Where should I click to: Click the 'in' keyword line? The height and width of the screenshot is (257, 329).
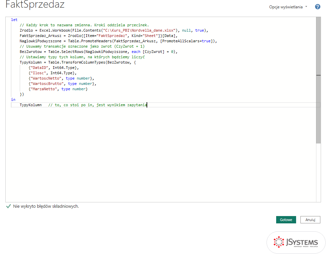[13, 100]
